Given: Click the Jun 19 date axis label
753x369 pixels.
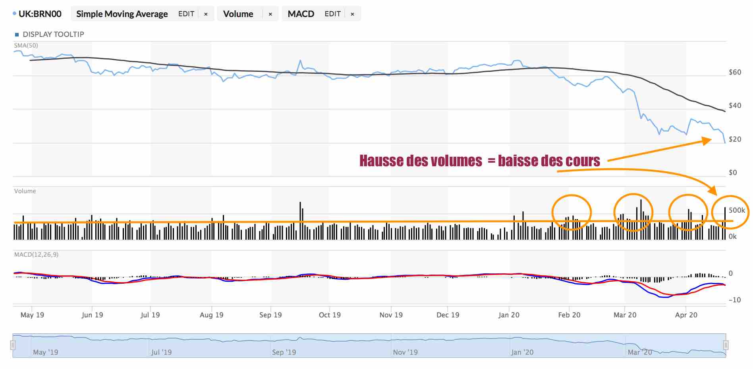Looking at the screenshot, I should pos(92,315).
